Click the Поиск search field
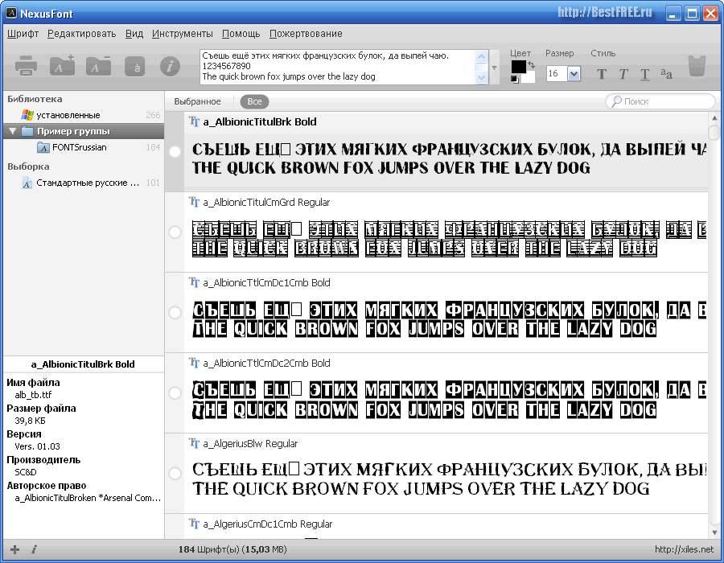724x563 pixels. pyautogui.click(x=660, y=101)
